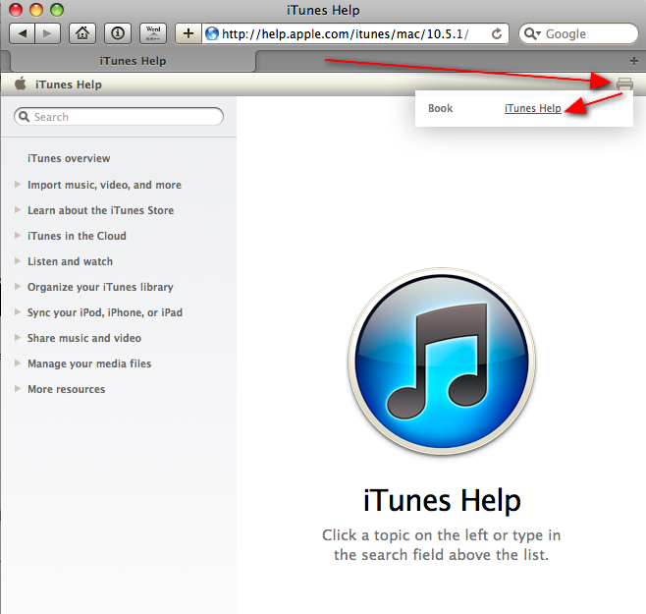Viewport: 646px width, 614px height.
Task: Expand Import music, video, and more
Action: point(18,185)
